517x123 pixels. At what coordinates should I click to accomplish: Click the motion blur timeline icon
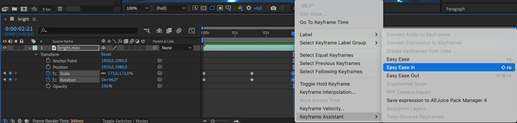click(179, 31)
